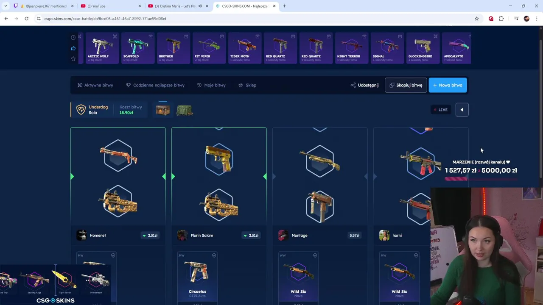This screenshot has width=543, height=305.
Task: Click Montage's 3.57zł total
Action: click(x=354, y=236)
